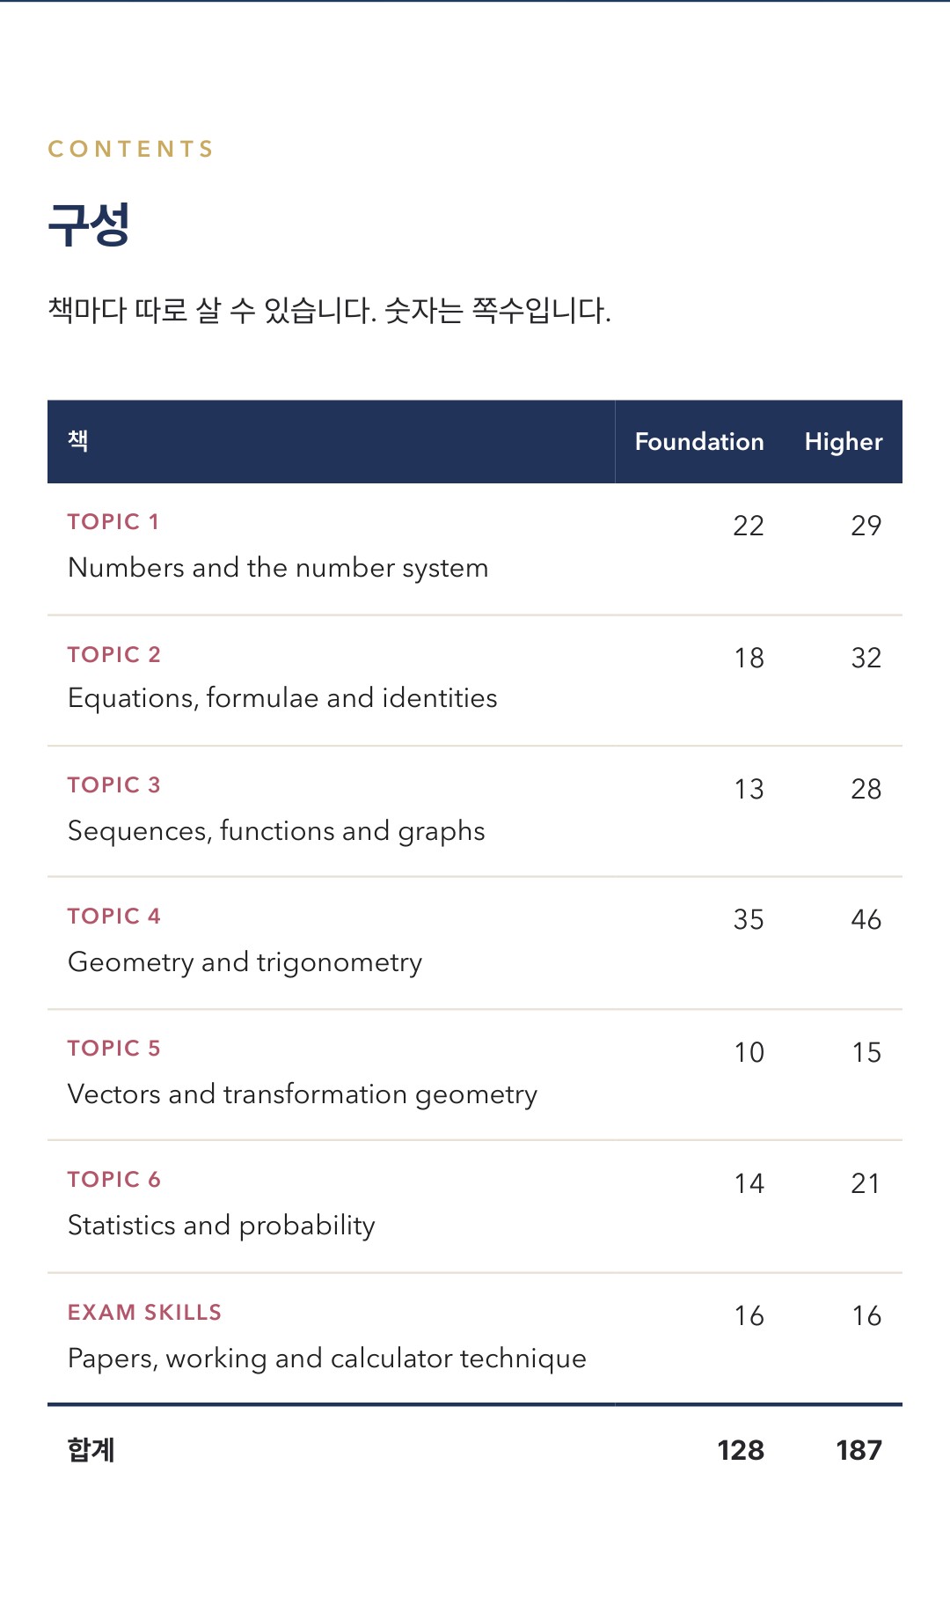Click the CONTENTS label above the heading
This screenshot has height=1620, width=950.
[x=131, y=149]
